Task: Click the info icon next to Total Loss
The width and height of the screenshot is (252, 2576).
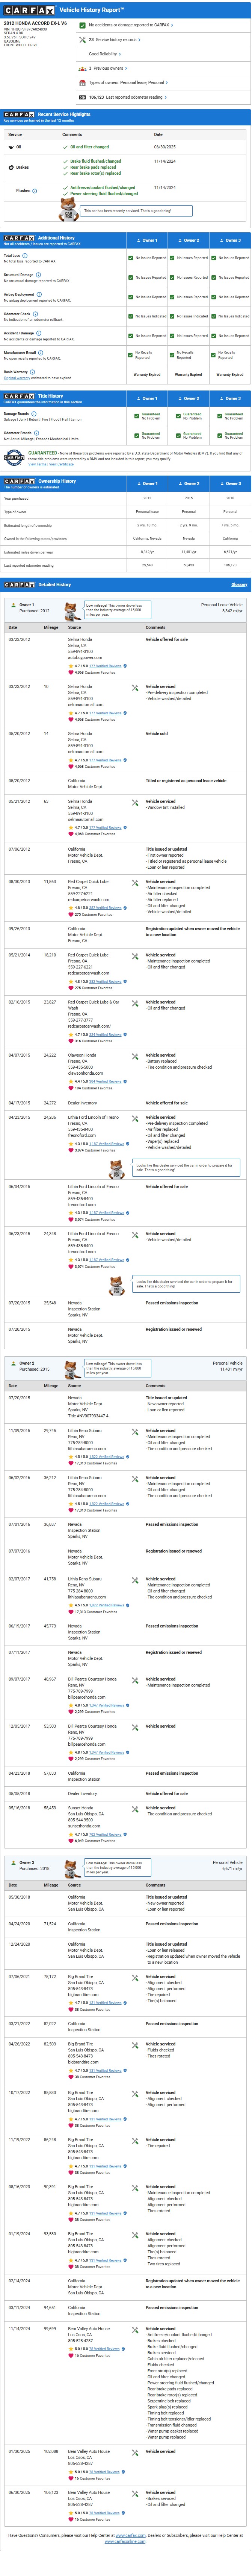Action: tap(24, 255)
